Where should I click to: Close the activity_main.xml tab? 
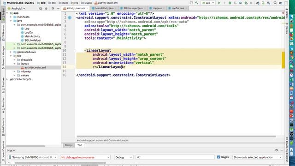[87, 8]
